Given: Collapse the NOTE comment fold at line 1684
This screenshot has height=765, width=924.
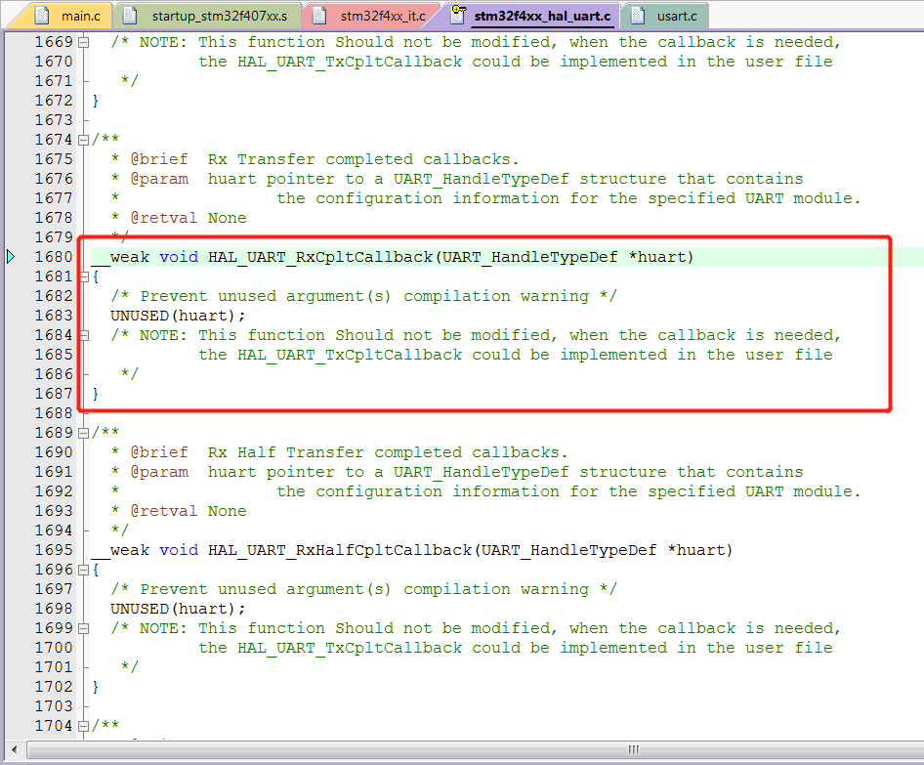Looking at the screenshot, I should (84, 335).
